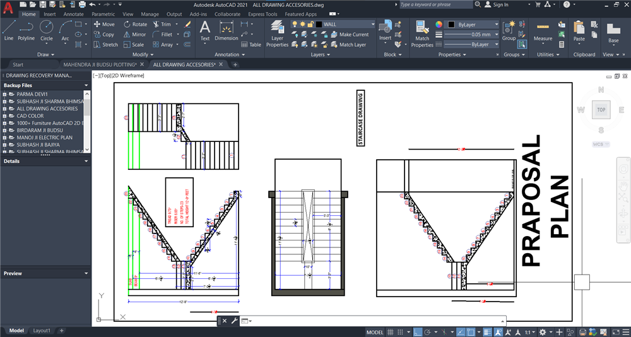Open the Annotate ribbon tab
The height and width of the screenshot is (337, 631).
pos(73,14)
